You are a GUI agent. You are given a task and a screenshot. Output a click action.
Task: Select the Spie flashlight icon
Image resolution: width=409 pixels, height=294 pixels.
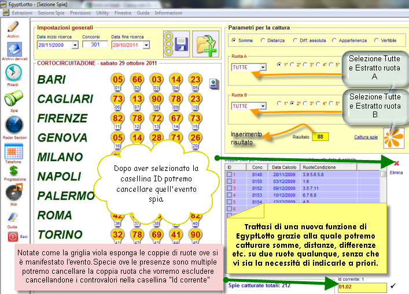tap(13, 98)
